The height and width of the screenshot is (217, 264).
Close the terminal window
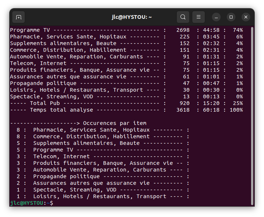(x=246, y=17)
